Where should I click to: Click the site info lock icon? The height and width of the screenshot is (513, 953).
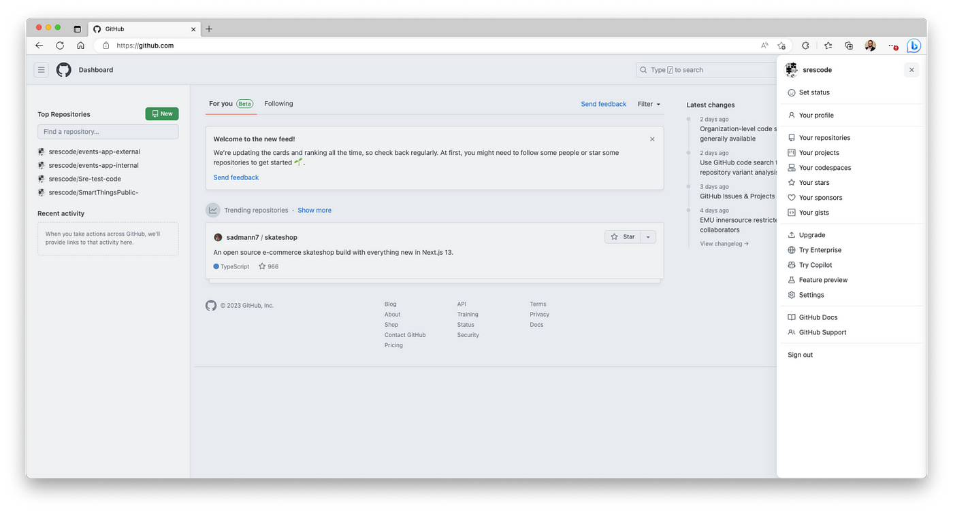click(x=106, y=46)
